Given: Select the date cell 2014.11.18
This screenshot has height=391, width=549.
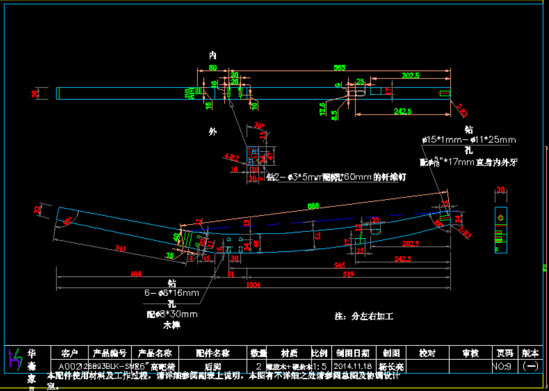Looking at the screenshot, I should (353, 367).
